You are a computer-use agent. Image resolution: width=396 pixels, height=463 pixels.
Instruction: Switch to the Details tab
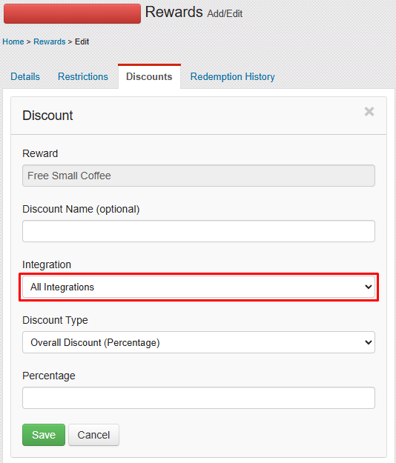[x=25, y=77]
